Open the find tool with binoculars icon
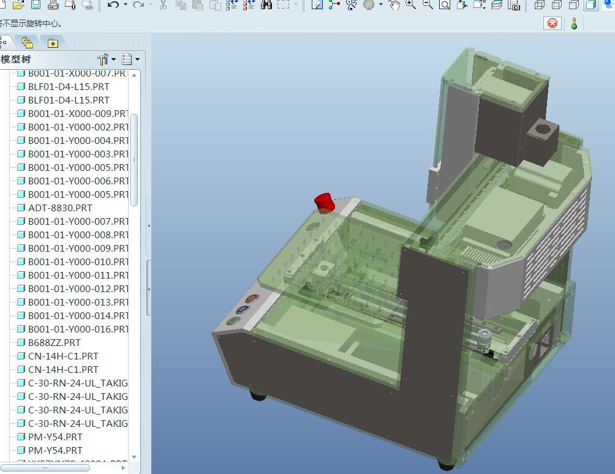 click(266, 4)
